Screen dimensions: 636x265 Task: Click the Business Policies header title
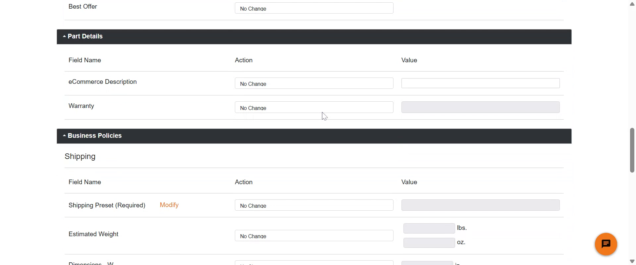tap(95, 136)
